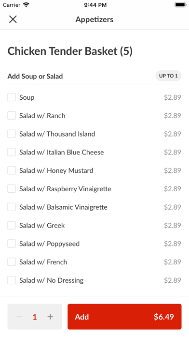Choose Salad w/ Italian Blue Cheese
189x337 pixels.
[x=12, y=152]
